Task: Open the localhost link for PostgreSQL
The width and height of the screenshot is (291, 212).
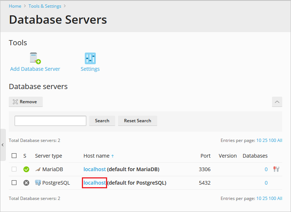Action: (x=95, y=183)
